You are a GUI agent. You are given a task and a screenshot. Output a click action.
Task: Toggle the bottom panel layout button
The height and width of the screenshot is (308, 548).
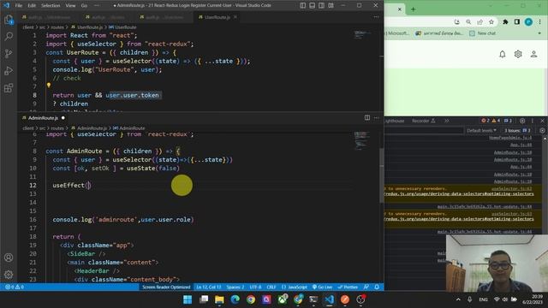tap(312, 5)
